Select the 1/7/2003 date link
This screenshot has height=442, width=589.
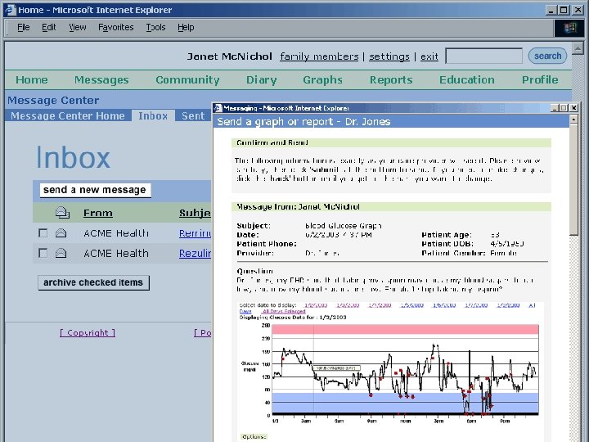(x=476, y=304)
